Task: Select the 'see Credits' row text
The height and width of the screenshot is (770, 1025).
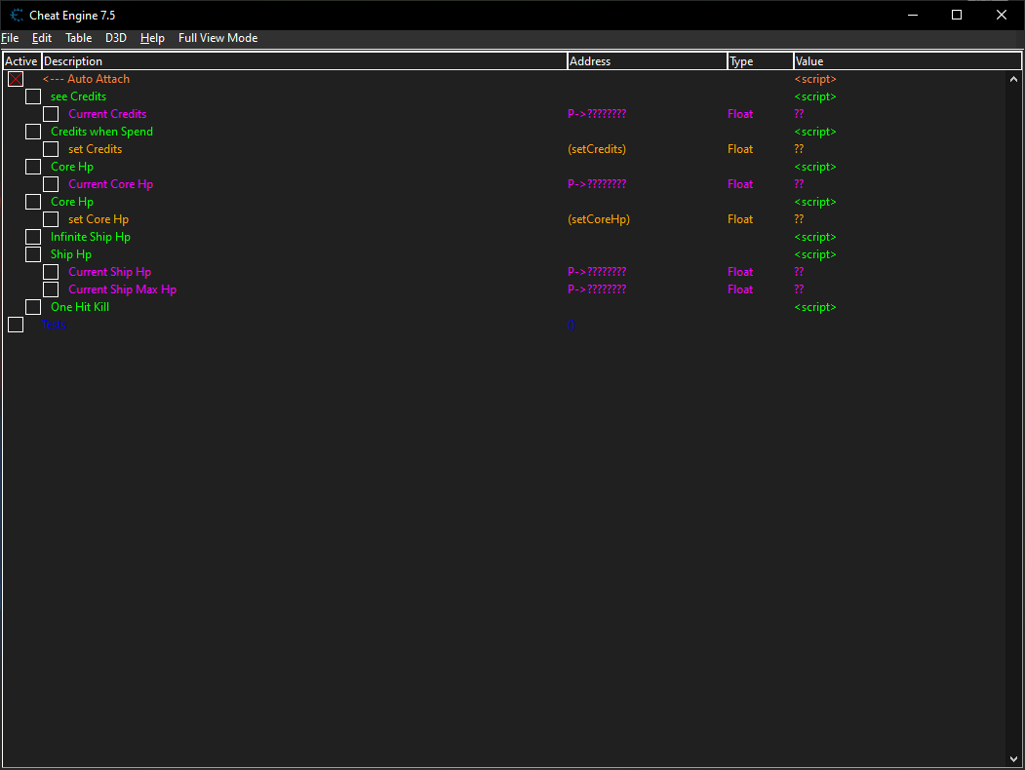Action: [x=78, y=96]
